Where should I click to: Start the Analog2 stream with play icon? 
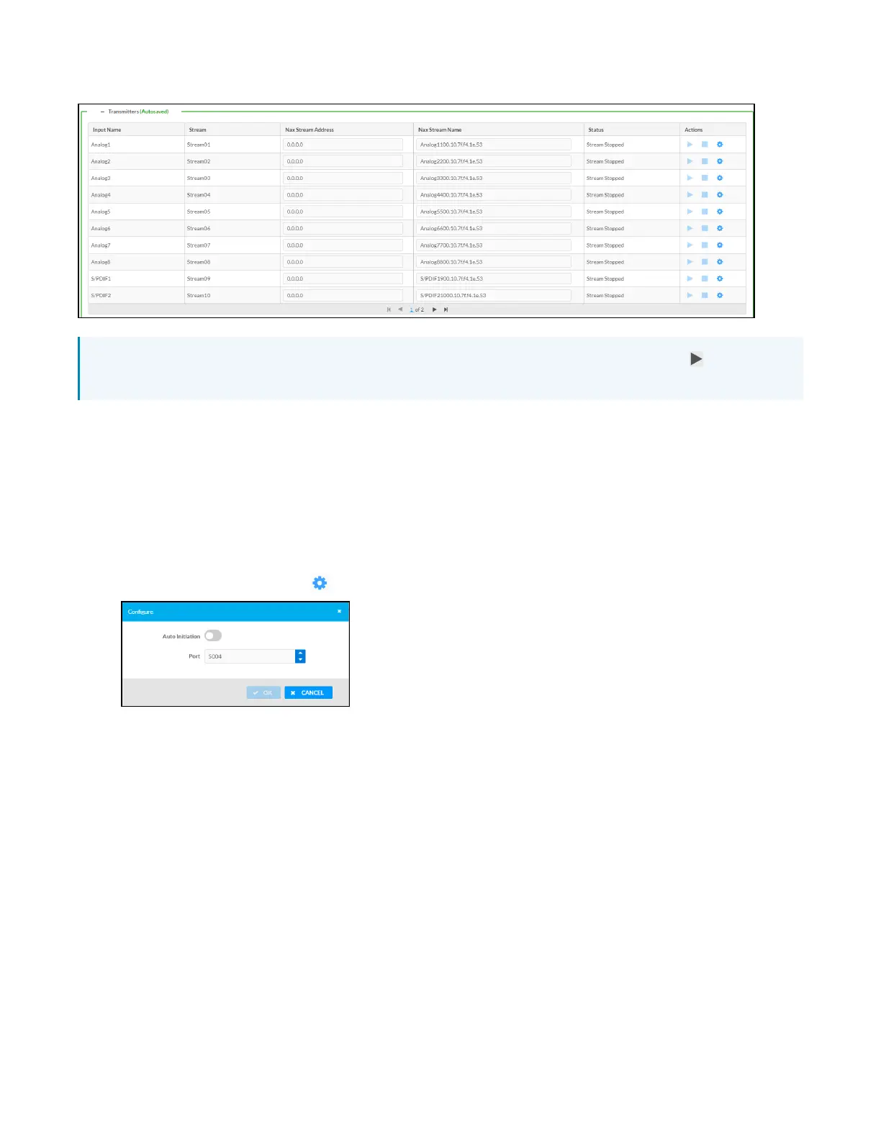[690, 161]
